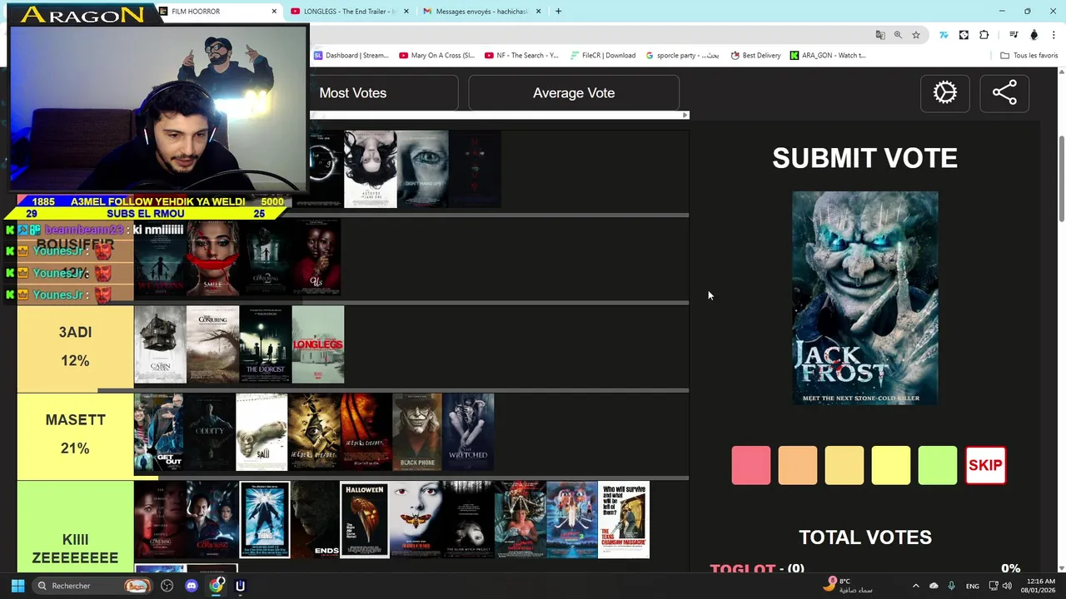The width and height of the screenshot is (1066, 599).
Task: Click the Jack Frost poster
Action: click(x=865, y=298)
